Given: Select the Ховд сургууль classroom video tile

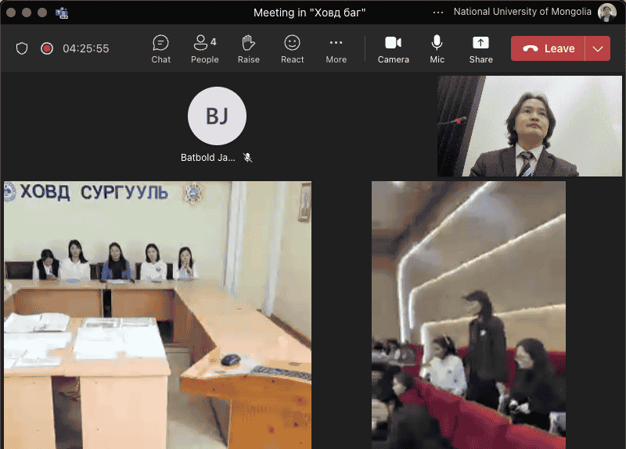Looking at the screenshot, I should tap(158, 315).
